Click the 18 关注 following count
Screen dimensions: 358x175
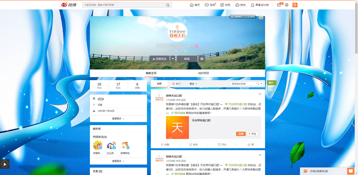[99, 86]
